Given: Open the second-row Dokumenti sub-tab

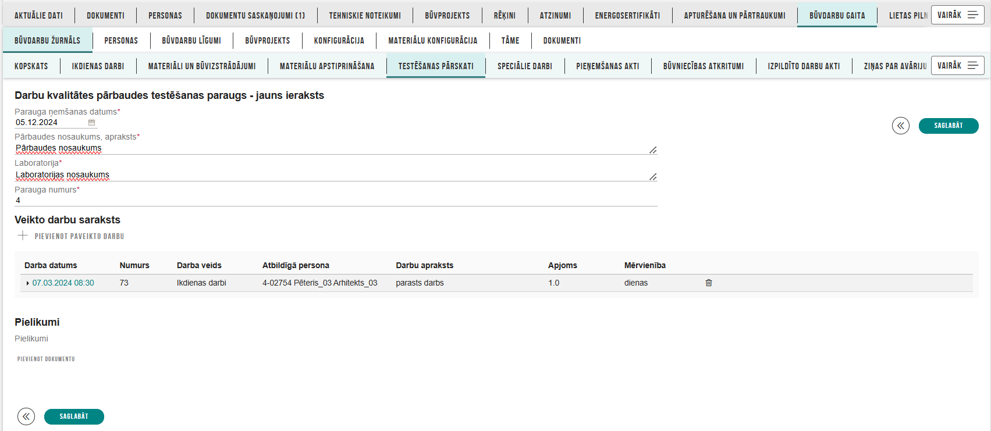Looking at the screenshot, I should coord(562,41).
